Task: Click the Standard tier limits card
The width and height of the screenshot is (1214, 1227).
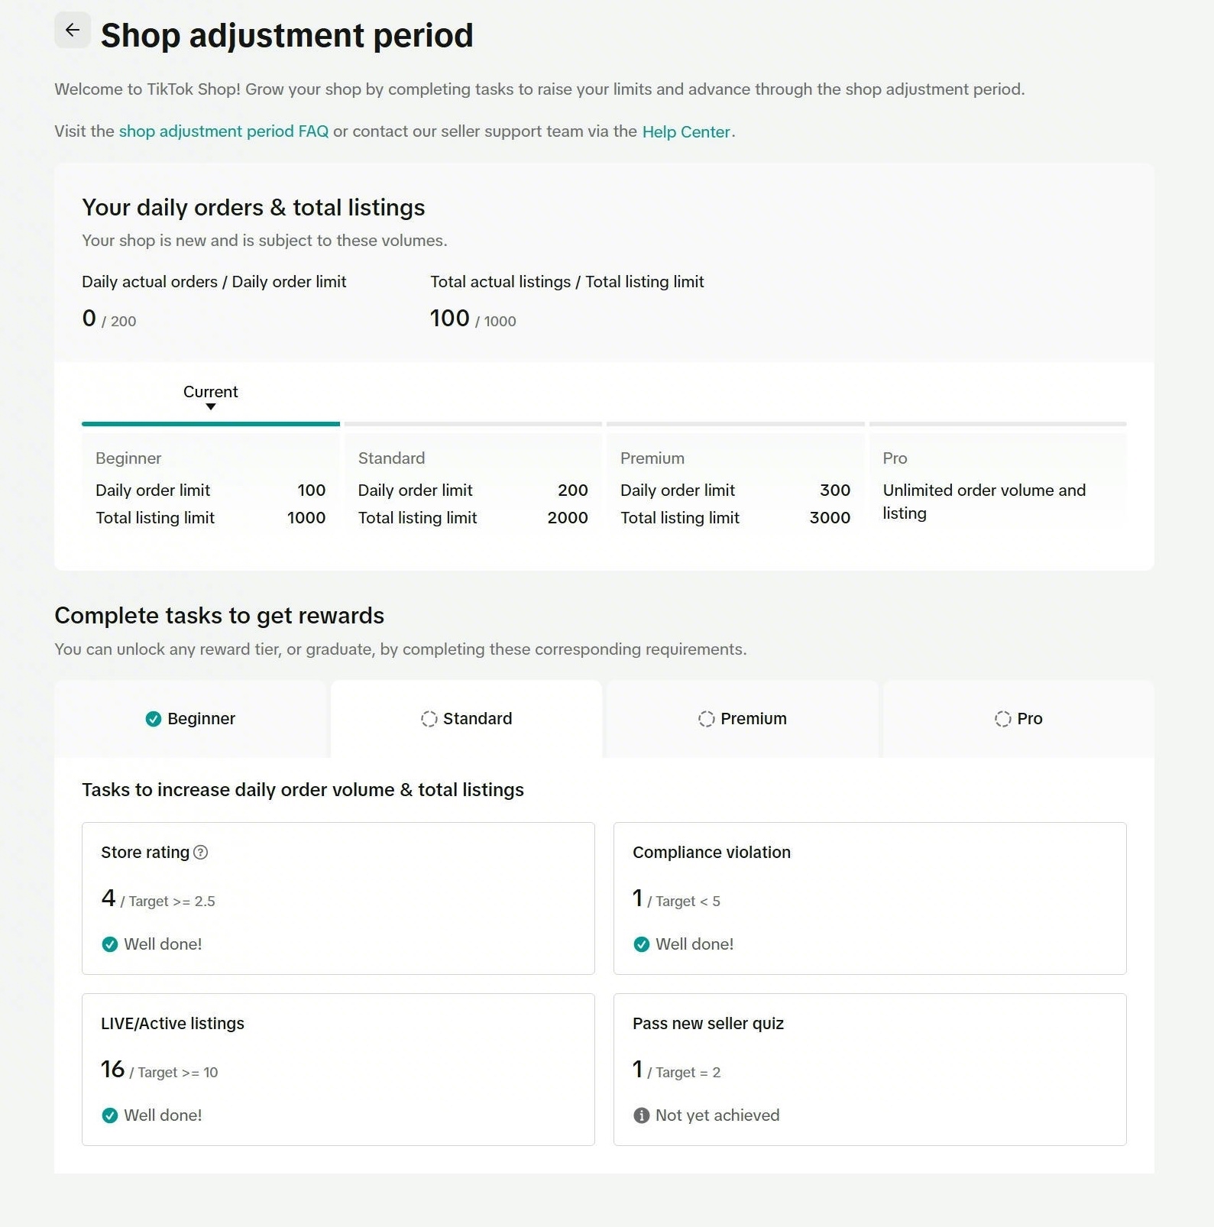Action: click(473, 489)
